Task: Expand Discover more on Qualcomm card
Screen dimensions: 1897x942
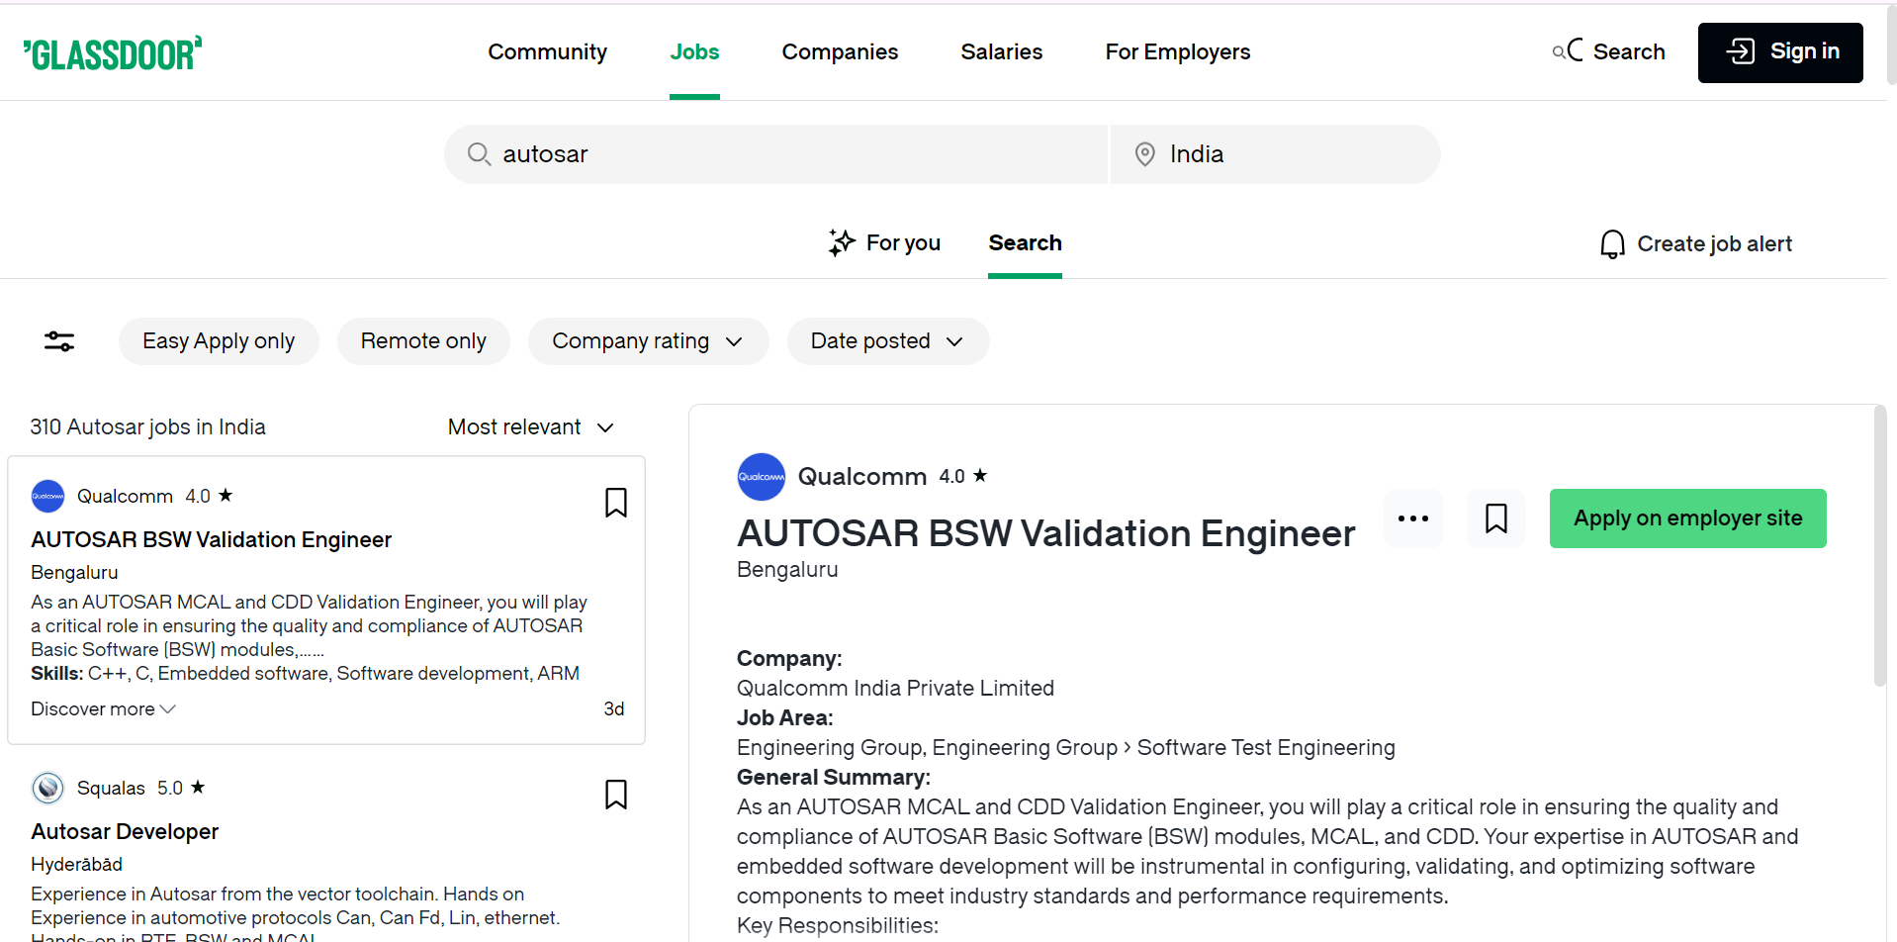Action: tap(103, 709)
